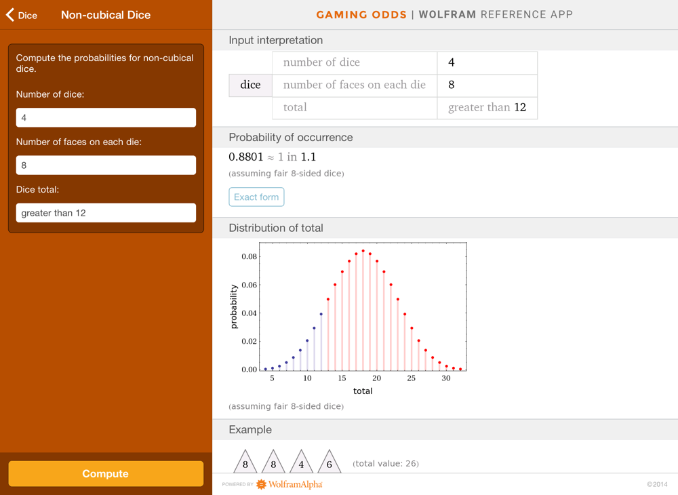678x495 pixels.
Task: Tap the back chevron arrow icon
Action: 10,15
